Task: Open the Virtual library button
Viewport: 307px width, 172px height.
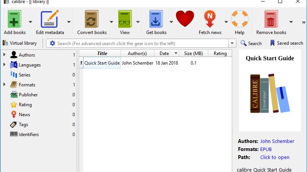Action: [20, 43]
